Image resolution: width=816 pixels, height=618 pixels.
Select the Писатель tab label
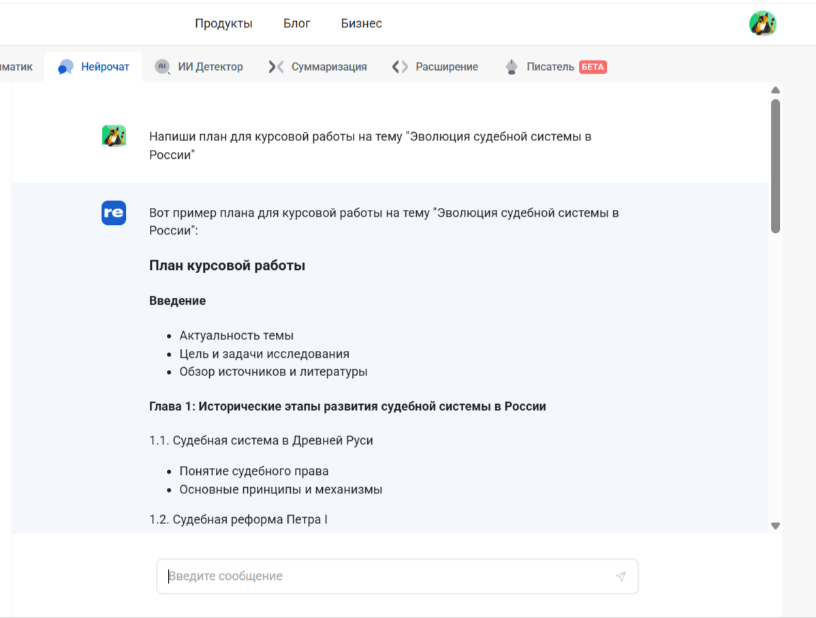tap(550, 67)
